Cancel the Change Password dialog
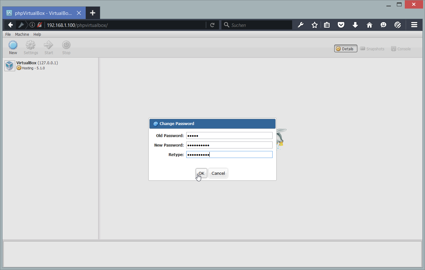 [218, 173]
